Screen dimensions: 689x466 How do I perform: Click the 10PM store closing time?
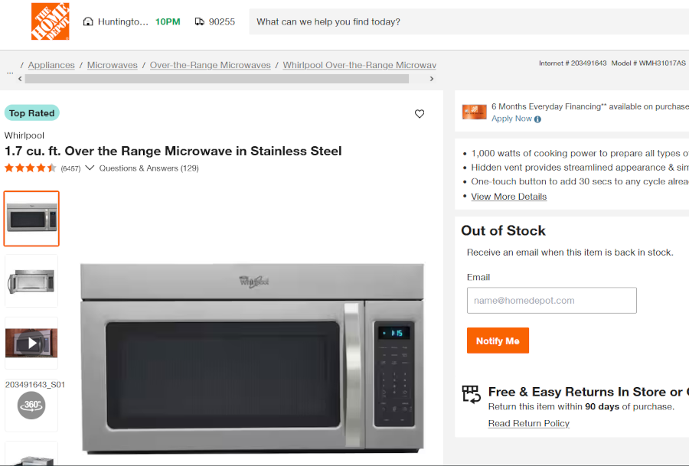point(168,21)
